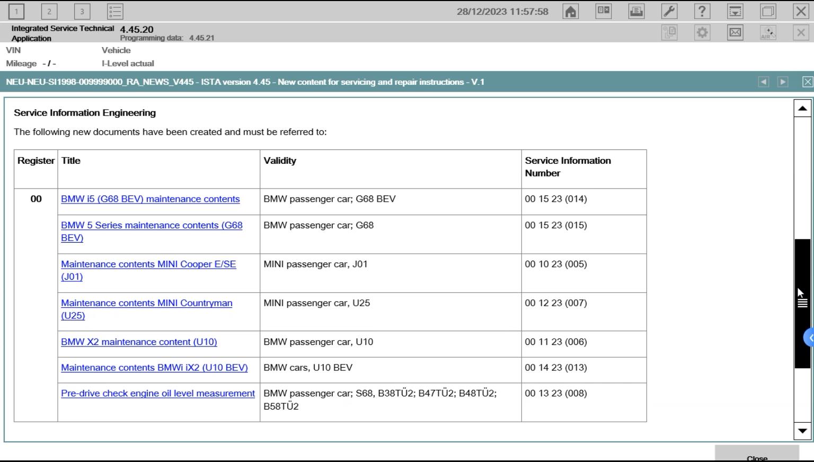Click the register value '00'
Screen dimensions: 814x462
tap(36, 199)
